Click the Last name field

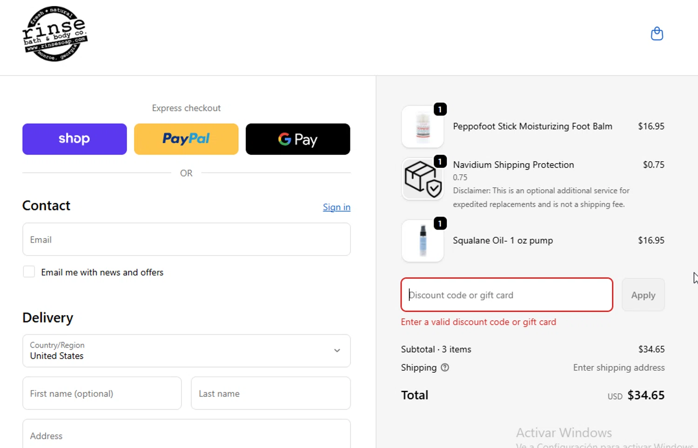pos(270,393)
